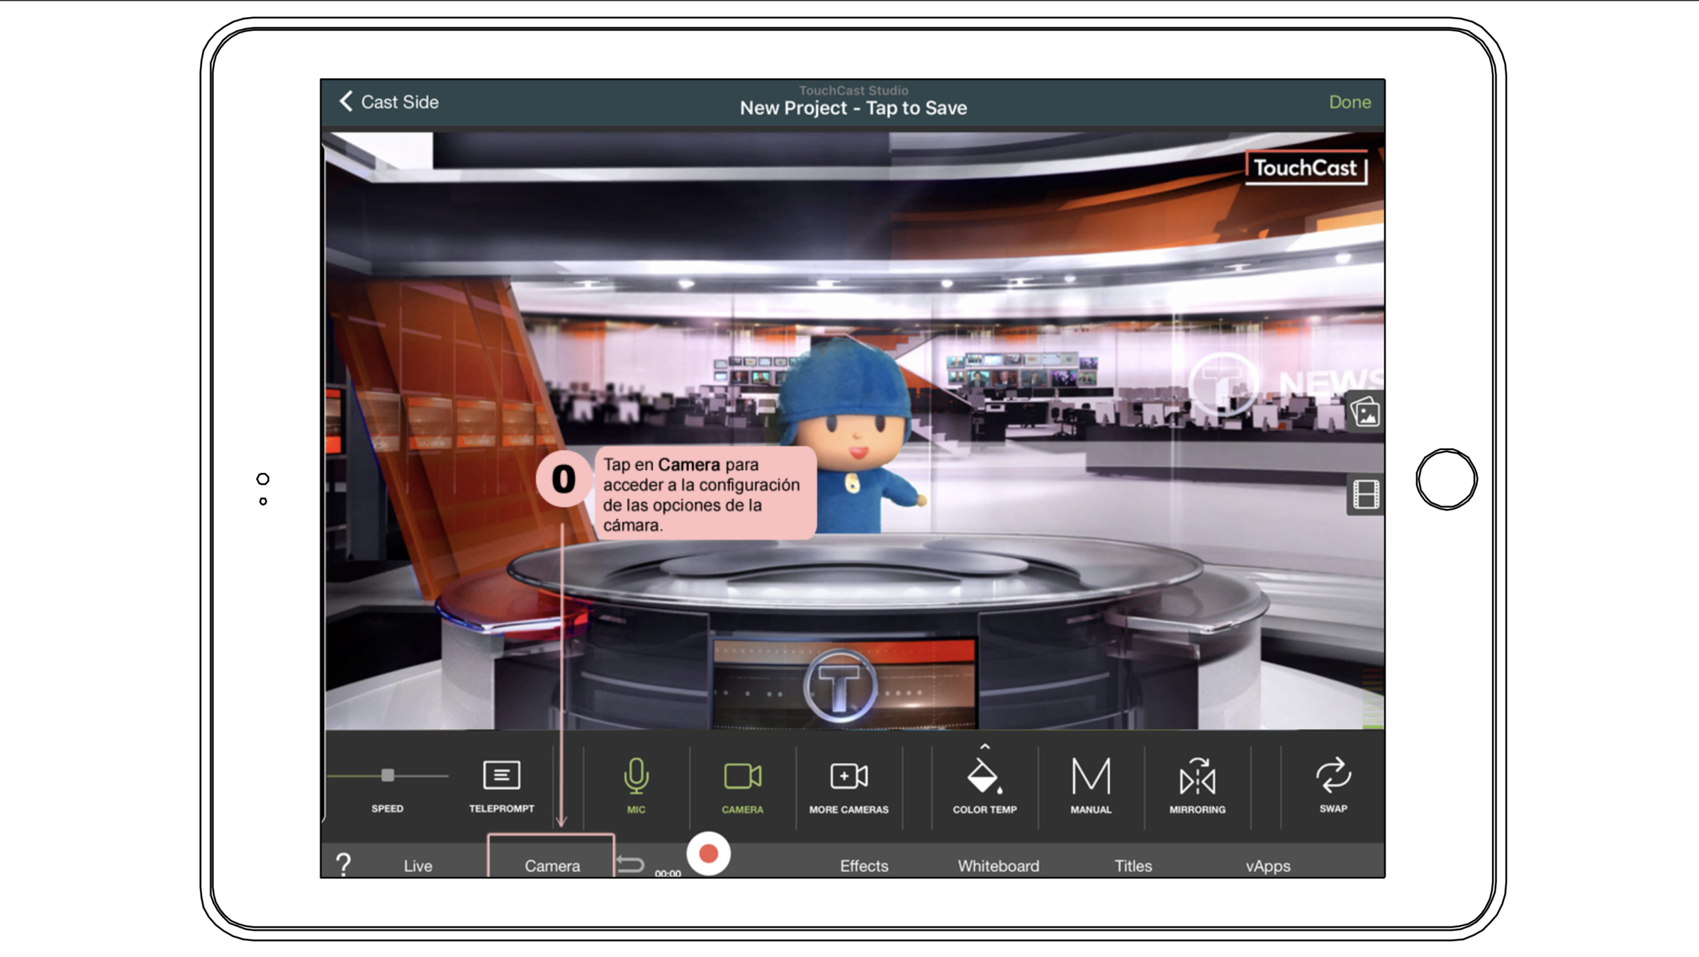The image size is (1699, 957).
Task: Go back to Cast Side
Action: pos(389,102)
